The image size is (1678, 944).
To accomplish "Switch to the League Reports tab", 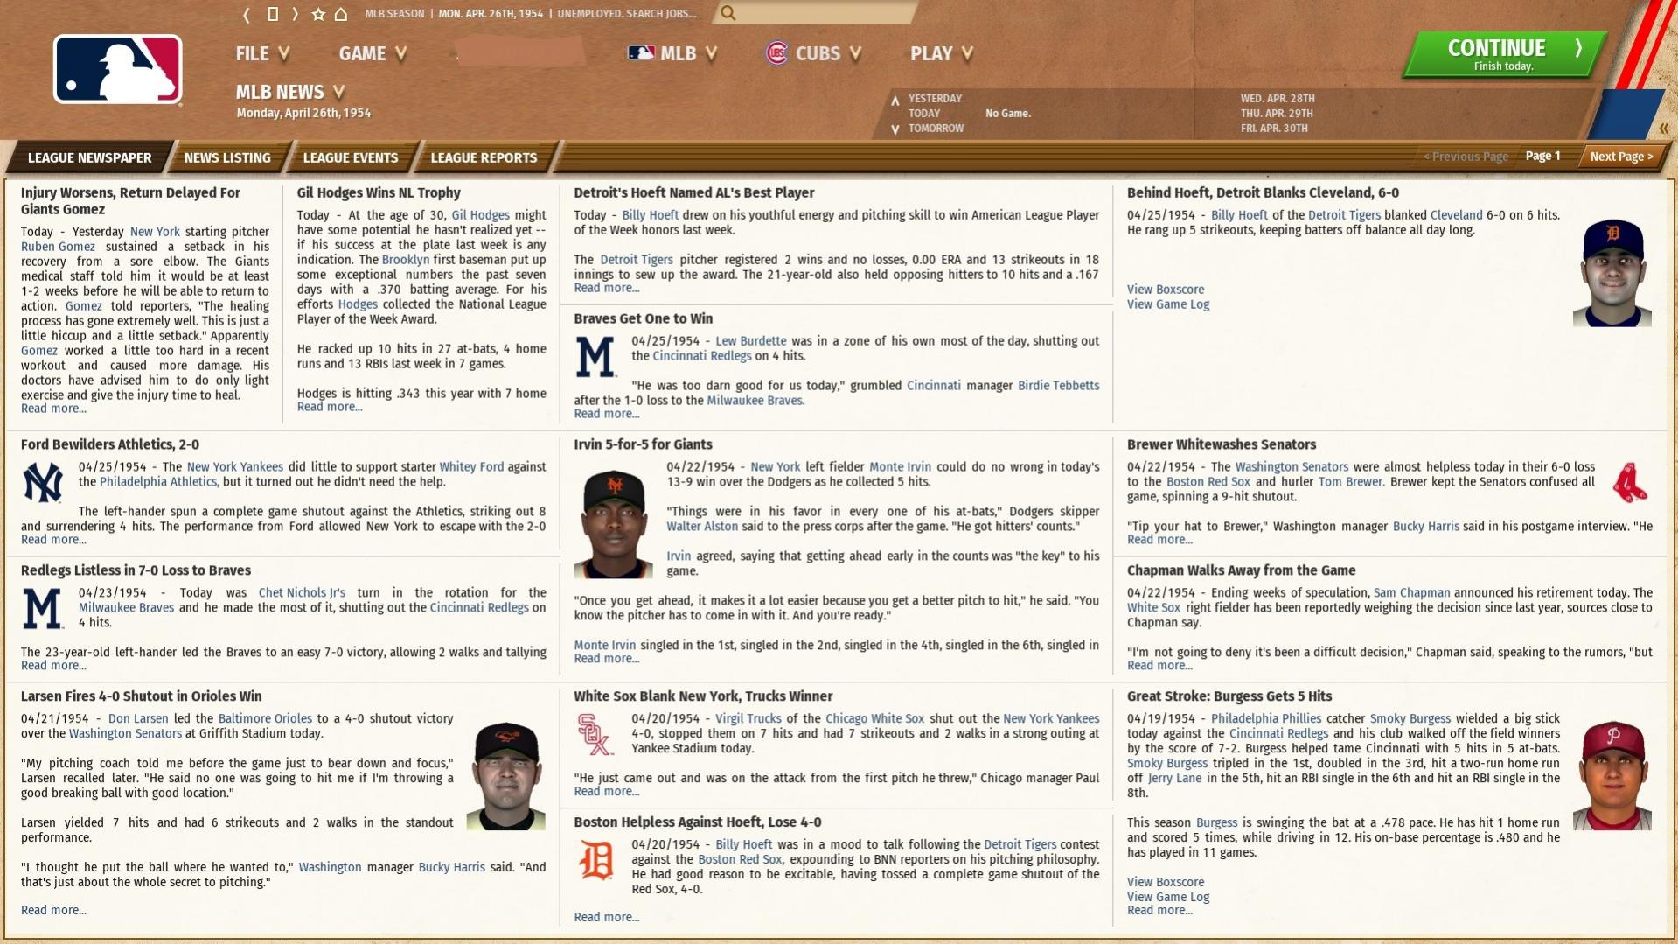I will (484, 157).
